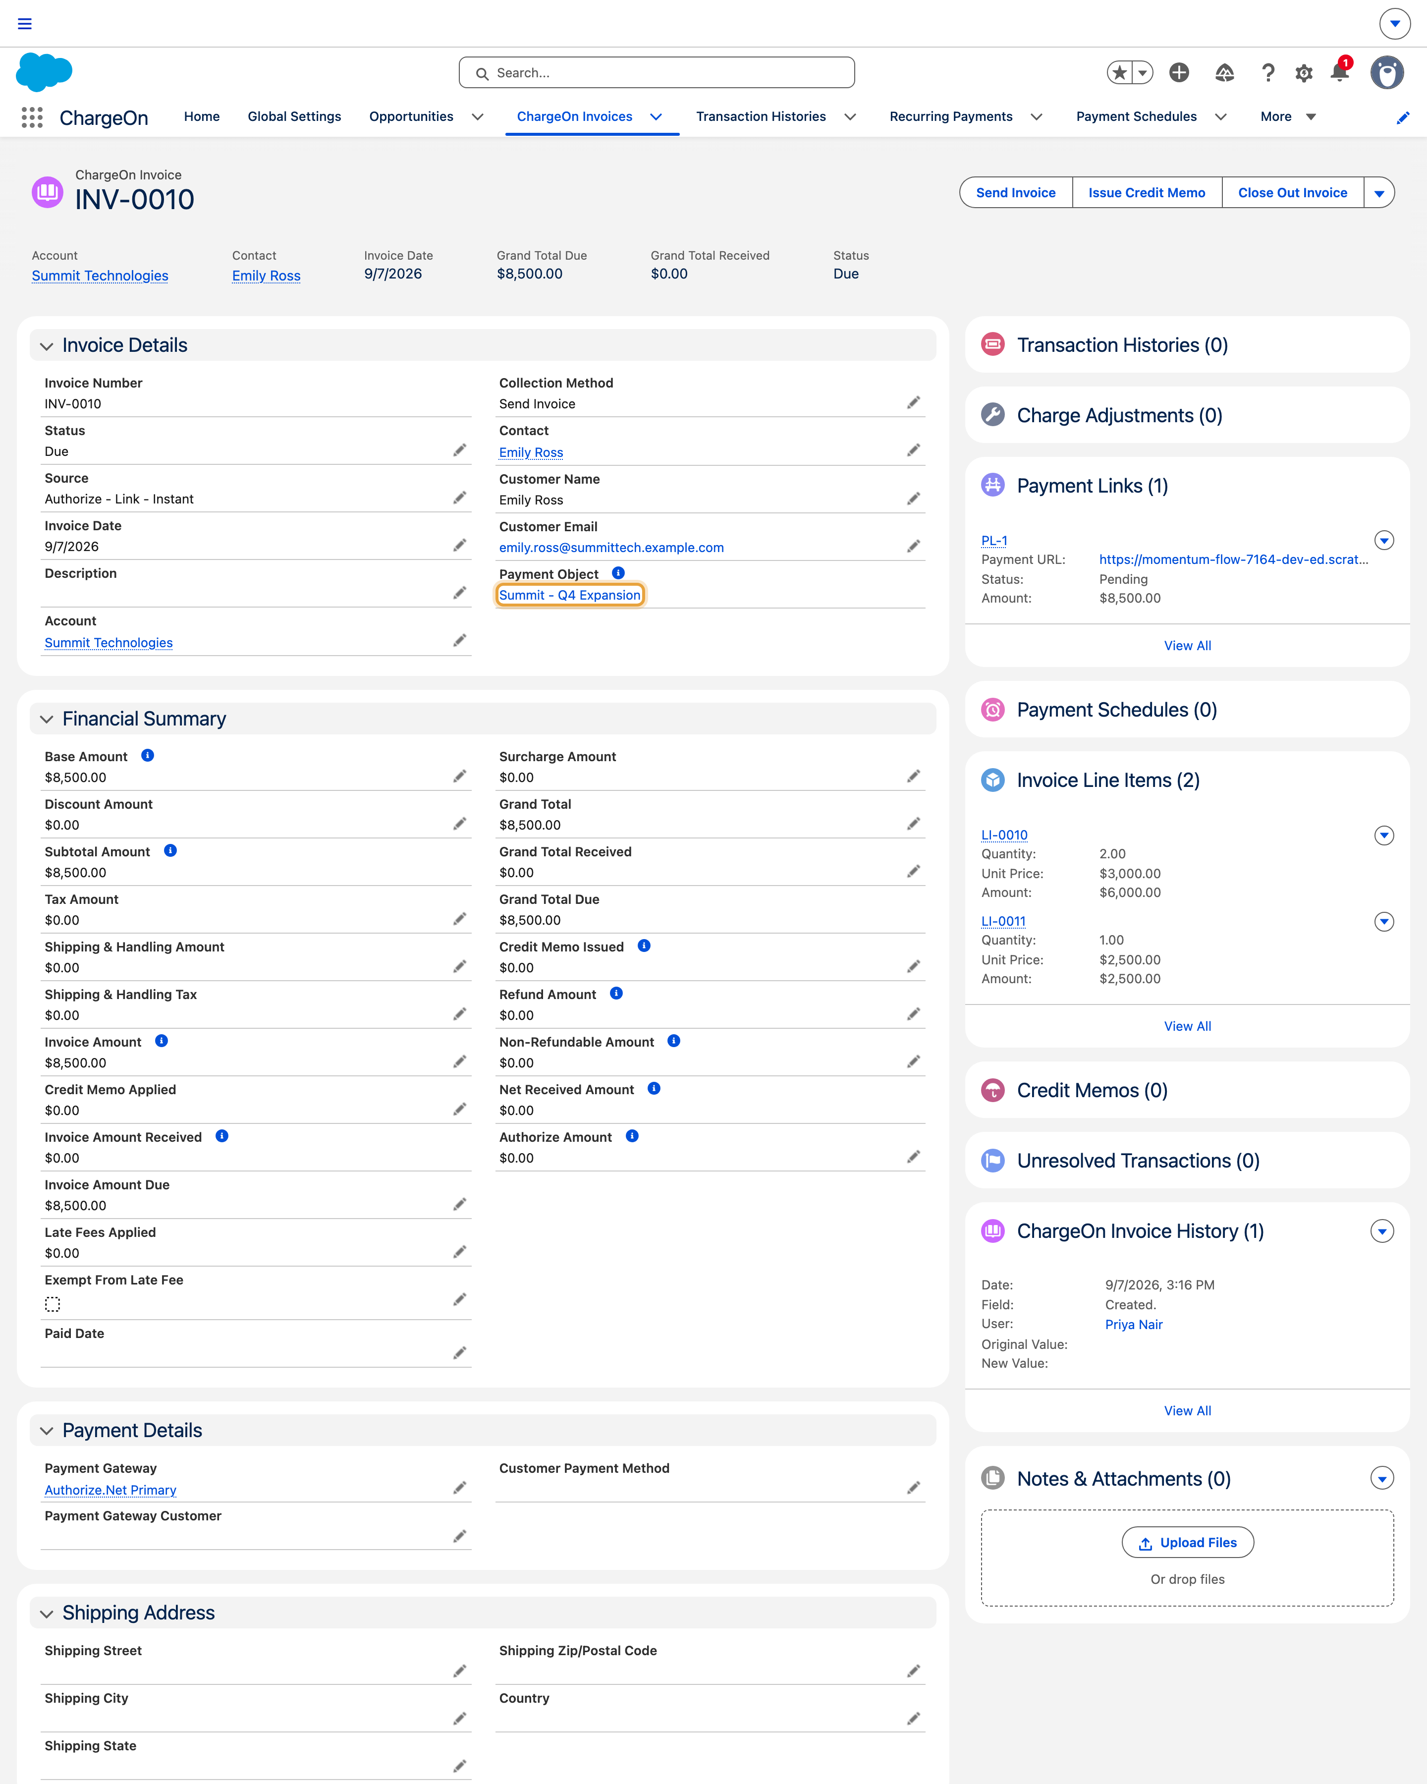Open top-right corner circular dropdown
This screenshot has width=1427, height=1784.
click(1395, 23)
